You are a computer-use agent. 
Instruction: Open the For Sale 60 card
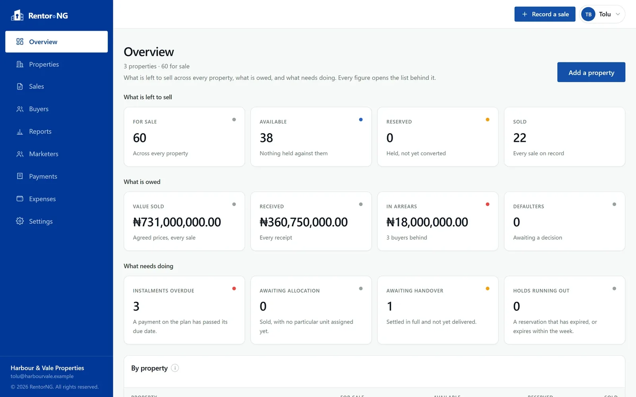click(x=184, y=137)
